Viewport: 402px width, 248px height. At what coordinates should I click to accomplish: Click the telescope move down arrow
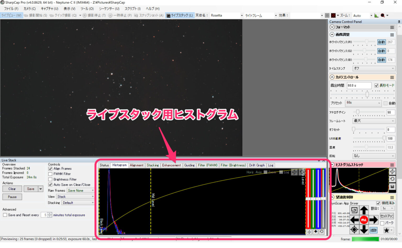(364, 229)
